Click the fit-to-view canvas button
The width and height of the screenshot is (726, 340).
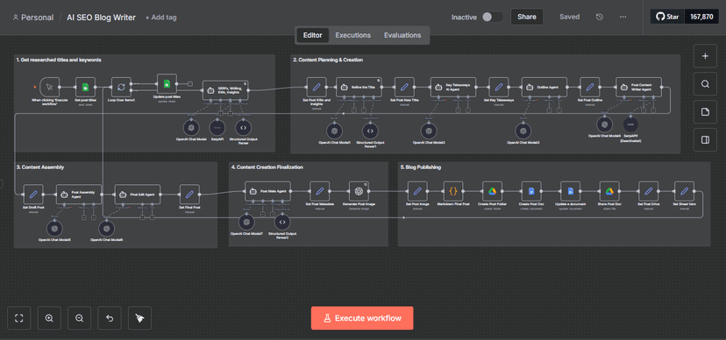tap(19, 318)
